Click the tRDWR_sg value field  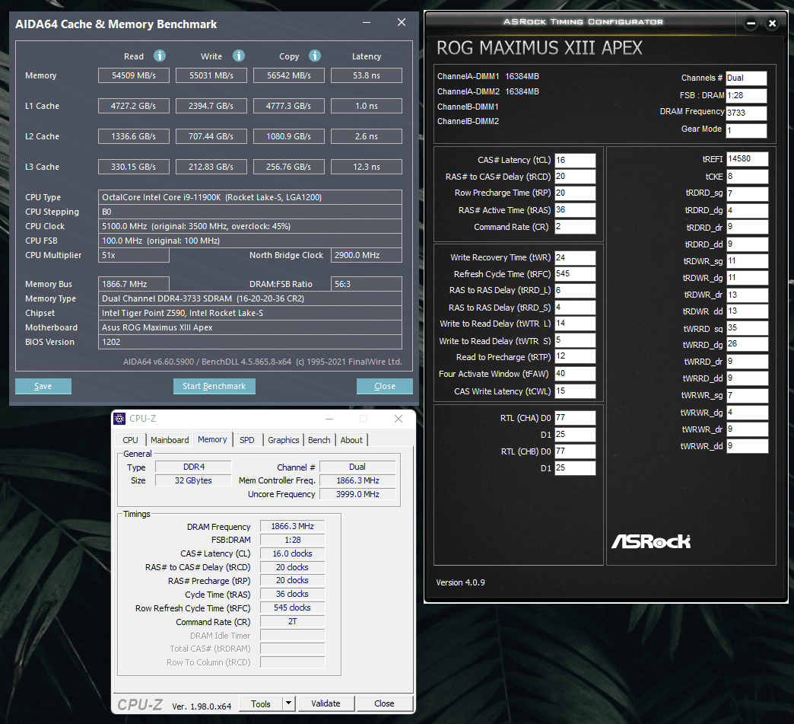[x=748, y=261]
